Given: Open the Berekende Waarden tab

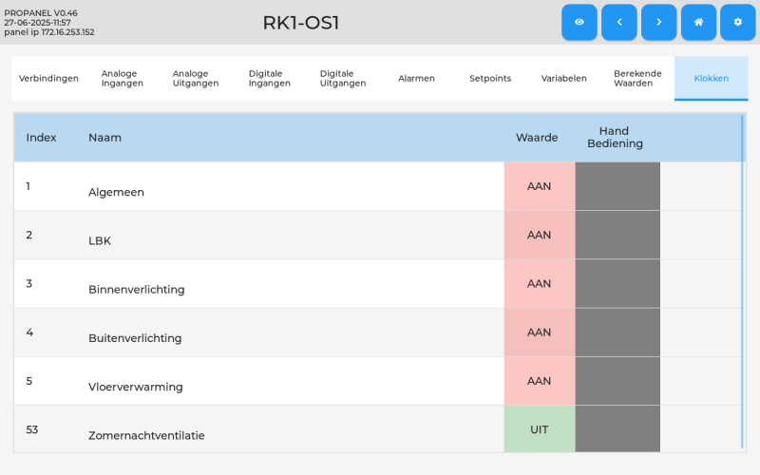Looking at the screenshot, I should point(637,79).
